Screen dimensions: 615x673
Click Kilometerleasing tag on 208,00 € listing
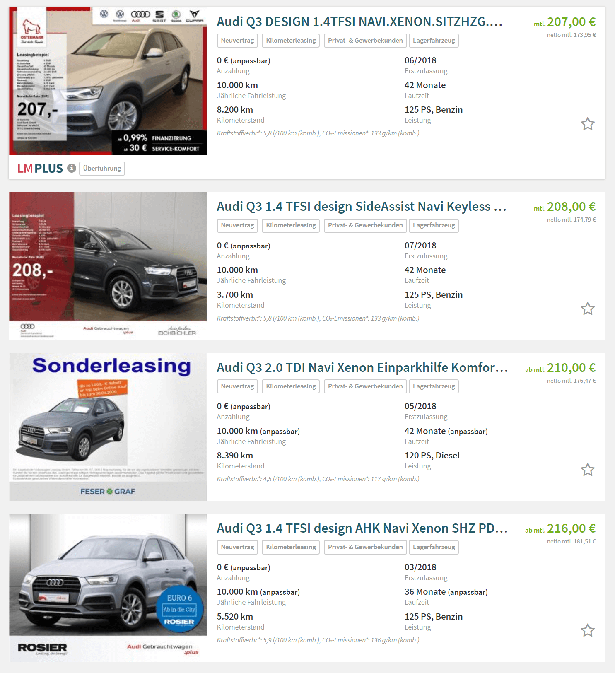coord(291,225)
